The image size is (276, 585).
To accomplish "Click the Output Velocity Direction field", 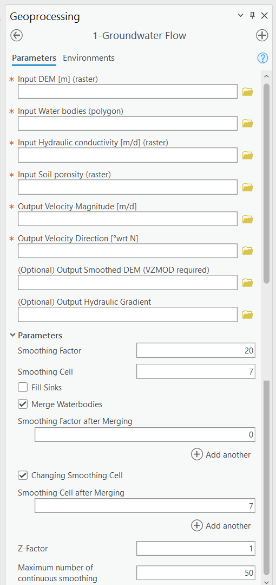I will (127, 250).
